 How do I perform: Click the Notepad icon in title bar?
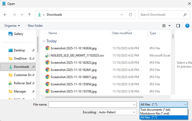tap(4, 4)
